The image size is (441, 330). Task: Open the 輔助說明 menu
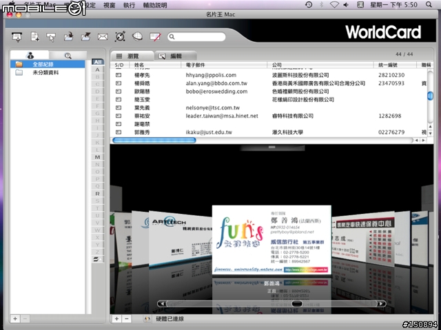point(155,5)
